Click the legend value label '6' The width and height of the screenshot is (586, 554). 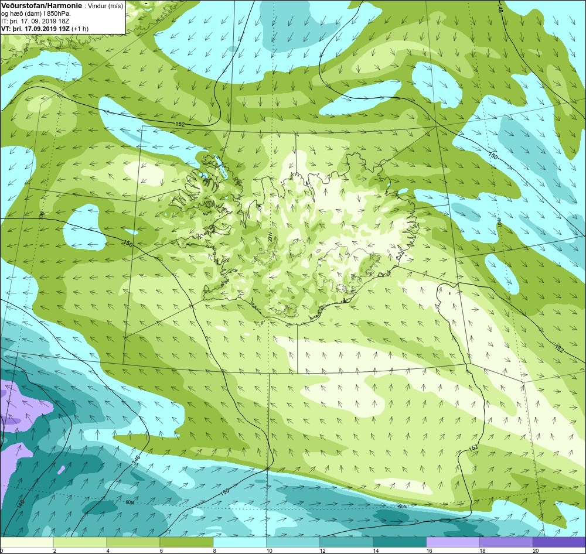[x=161, y=550]
